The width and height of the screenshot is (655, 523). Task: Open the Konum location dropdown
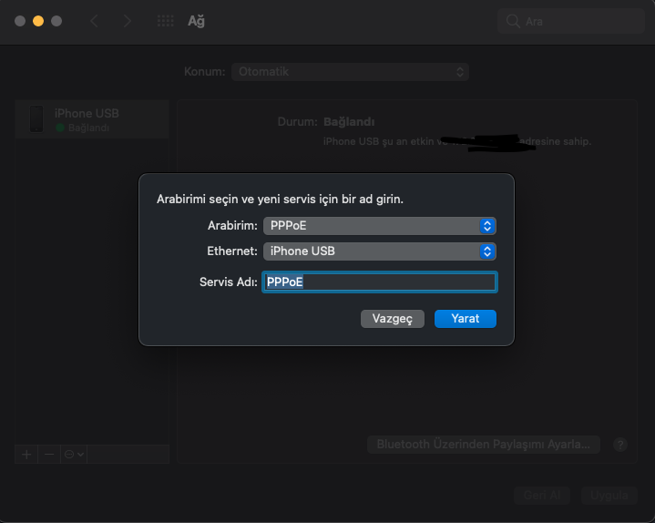pyautogui.click(x=350, y=72)
